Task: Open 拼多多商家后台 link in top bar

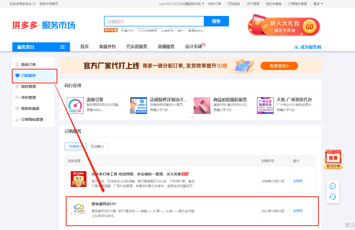Action: click(20, 4)
